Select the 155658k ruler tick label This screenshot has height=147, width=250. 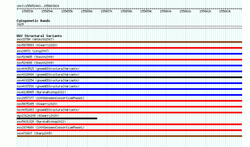click(x=126, y=11)
